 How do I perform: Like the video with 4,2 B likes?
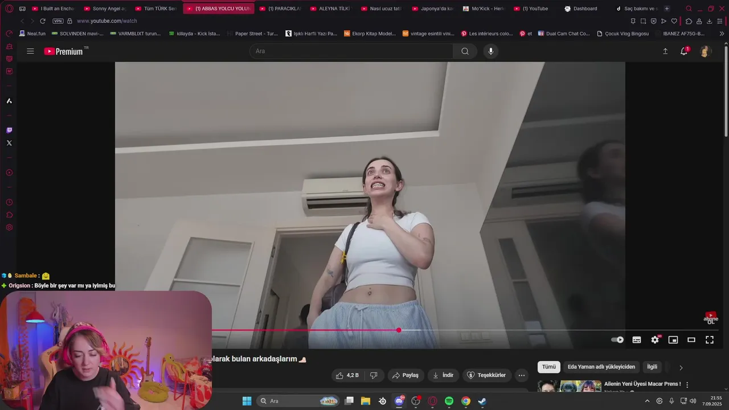[347, 375]
